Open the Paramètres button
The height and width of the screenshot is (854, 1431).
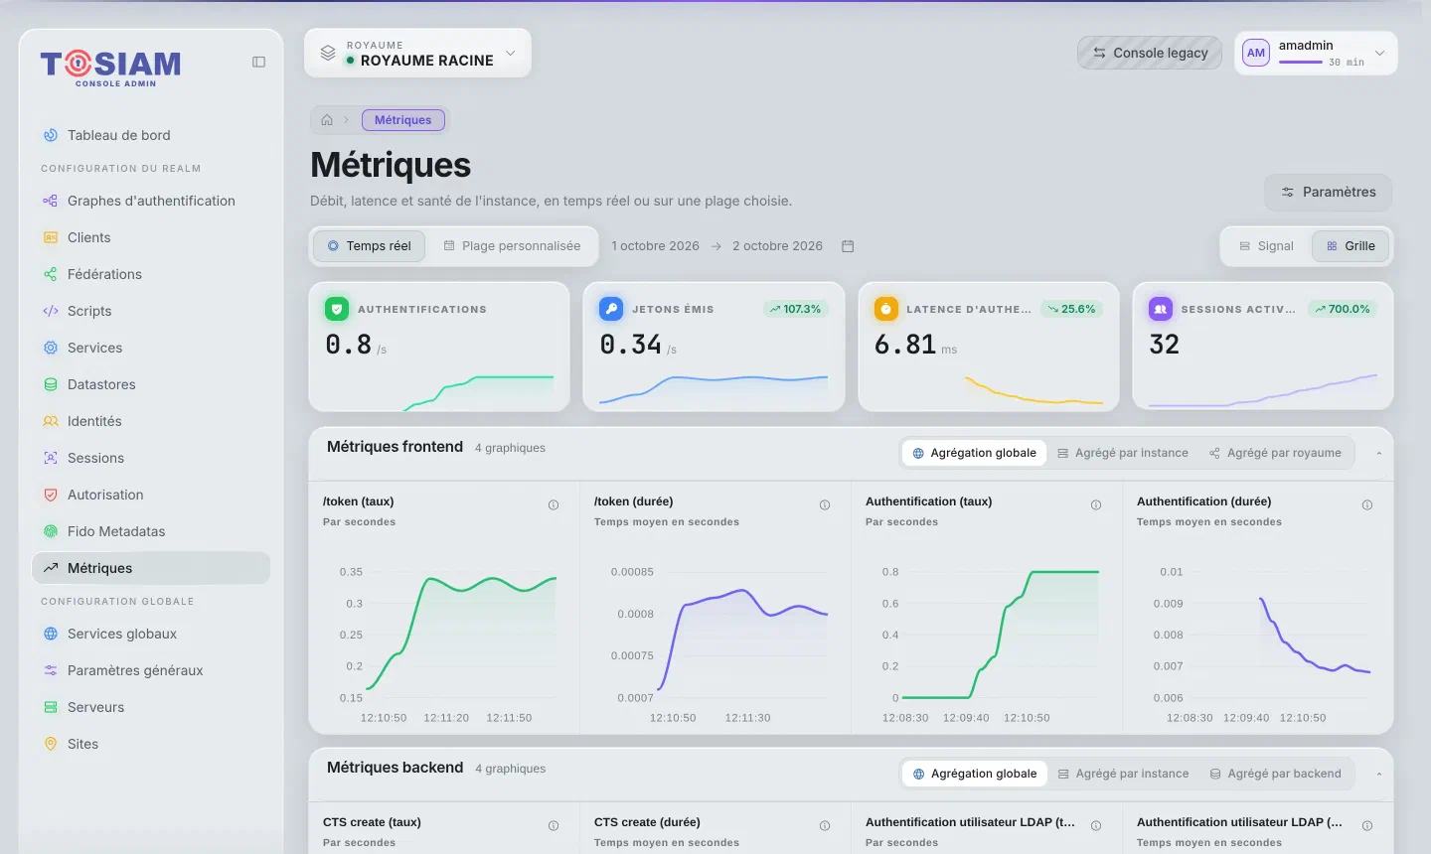pos(1328,192)
